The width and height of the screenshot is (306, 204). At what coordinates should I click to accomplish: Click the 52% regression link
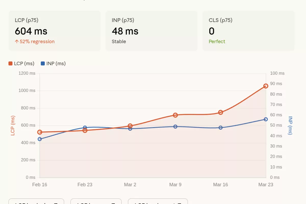pos(35,41)
